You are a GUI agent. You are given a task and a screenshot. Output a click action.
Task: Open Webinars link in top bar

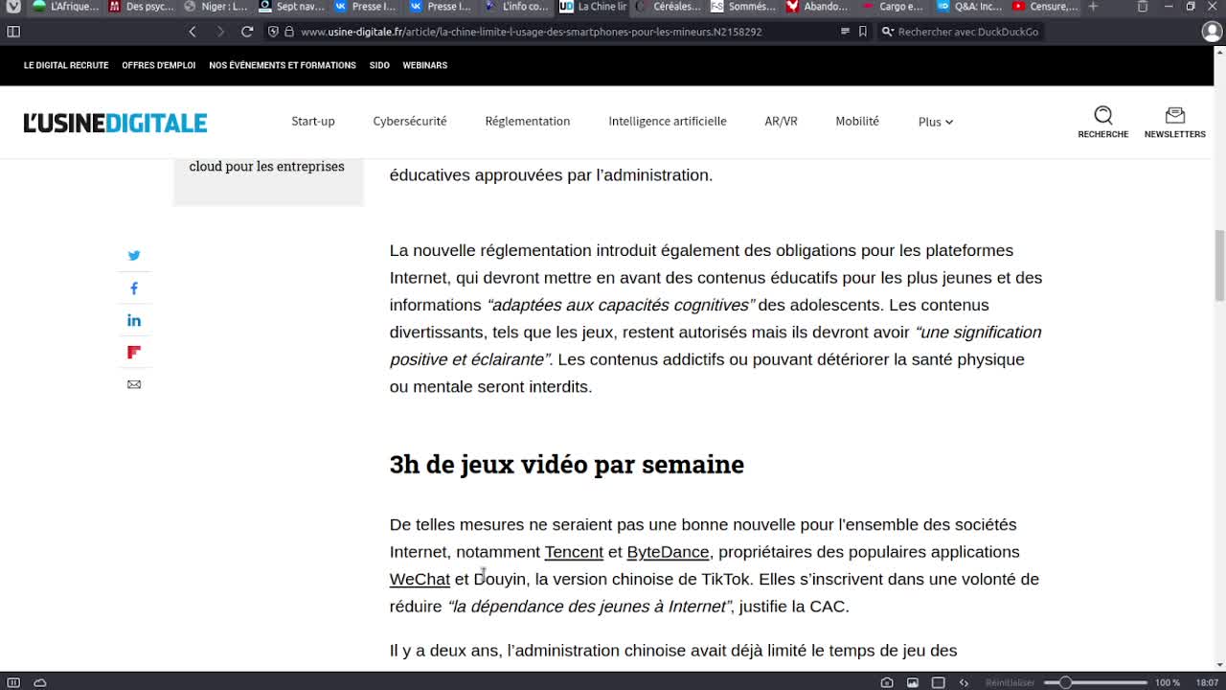[424, 65]
